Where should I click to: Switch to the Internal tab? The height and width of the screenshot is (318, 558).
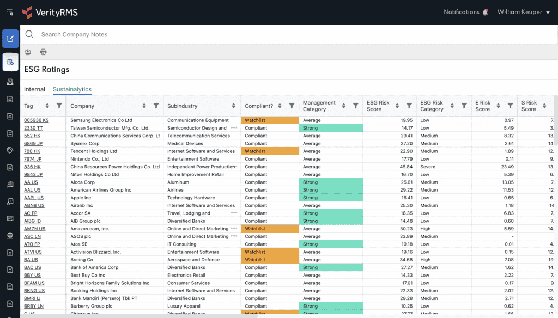coord(34,89)
